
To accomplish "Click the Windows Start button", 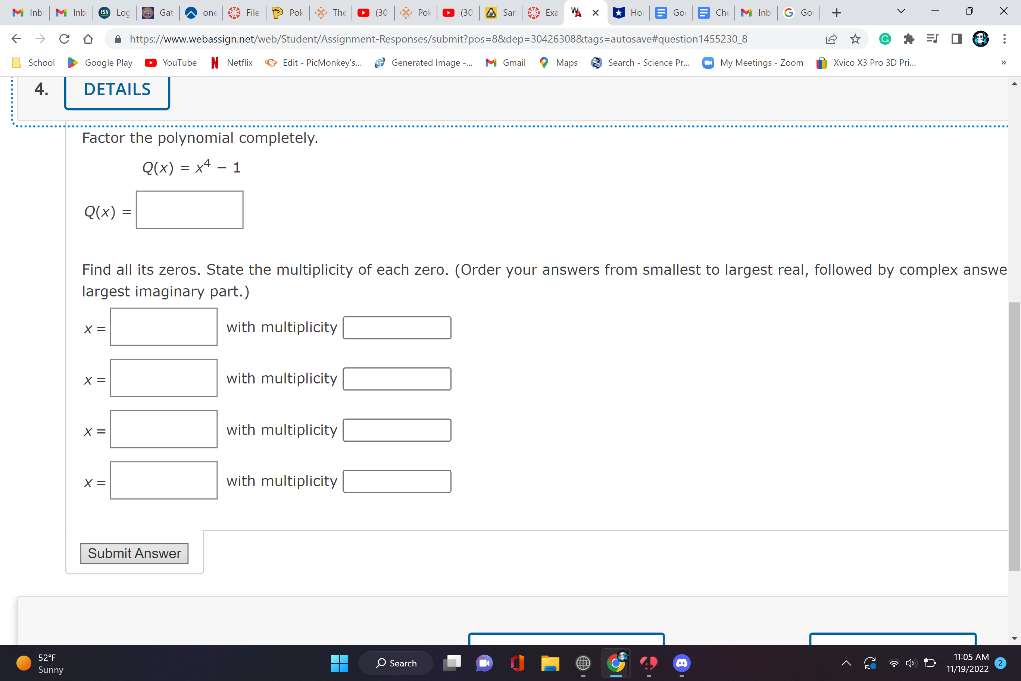I will (340, 663).
